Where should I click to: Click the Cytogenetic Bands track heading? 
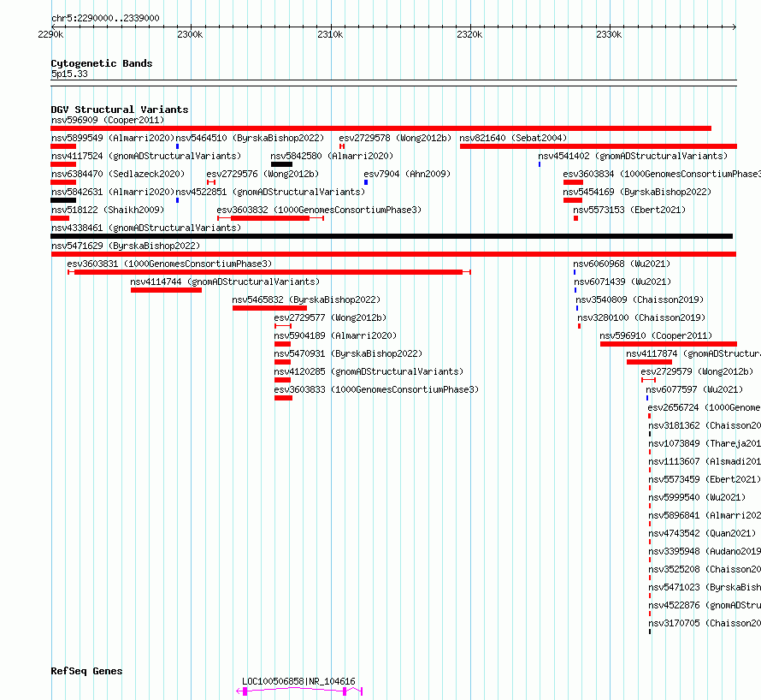[x=102, y=63]
